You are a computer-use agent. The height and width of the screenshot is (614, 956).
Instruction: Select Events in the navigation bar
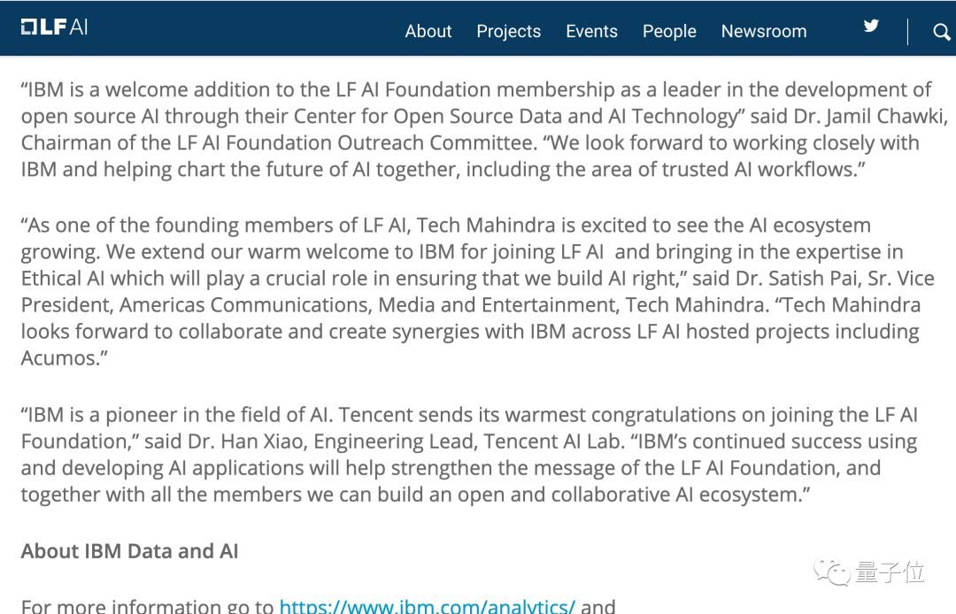591,32
